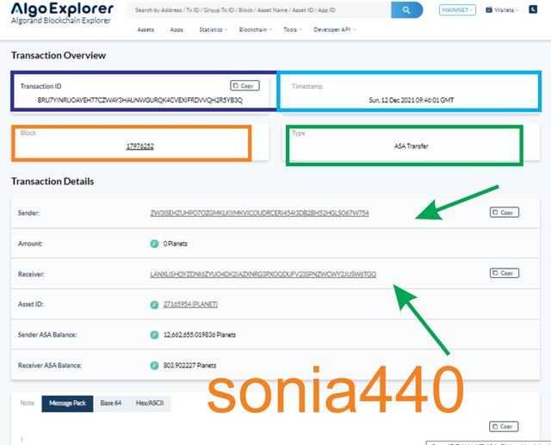The height and width of the screenshot is (445, 551).
Task: Select the ASA Transfer type text
Action: pos(412,146)
